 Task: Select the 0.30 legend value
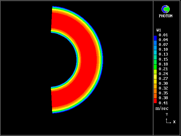163,83
